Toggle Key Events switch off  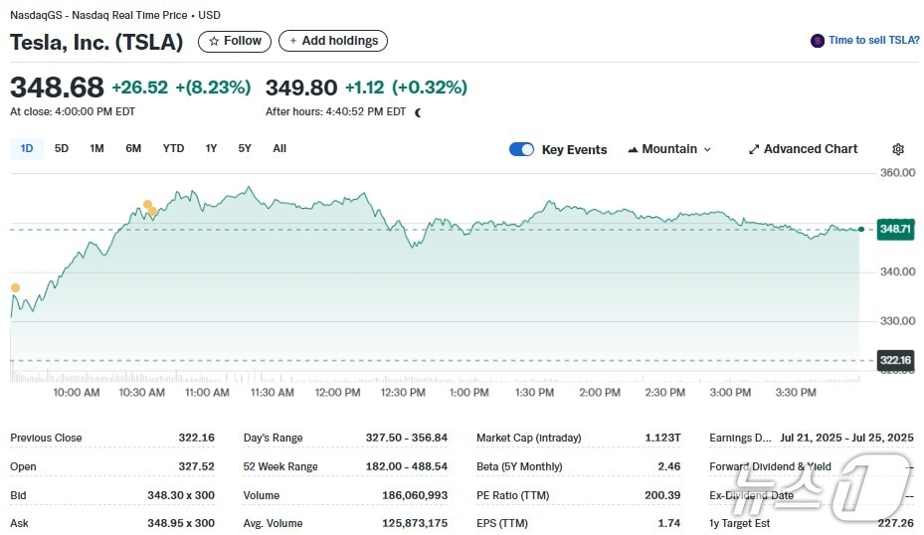pyautogui.click(x=521, y=149)
